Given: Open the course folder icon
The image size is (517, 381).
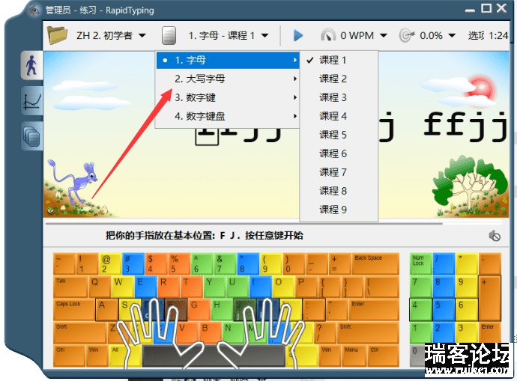Looking at the screenshot, I should click(x=57, y=35).
